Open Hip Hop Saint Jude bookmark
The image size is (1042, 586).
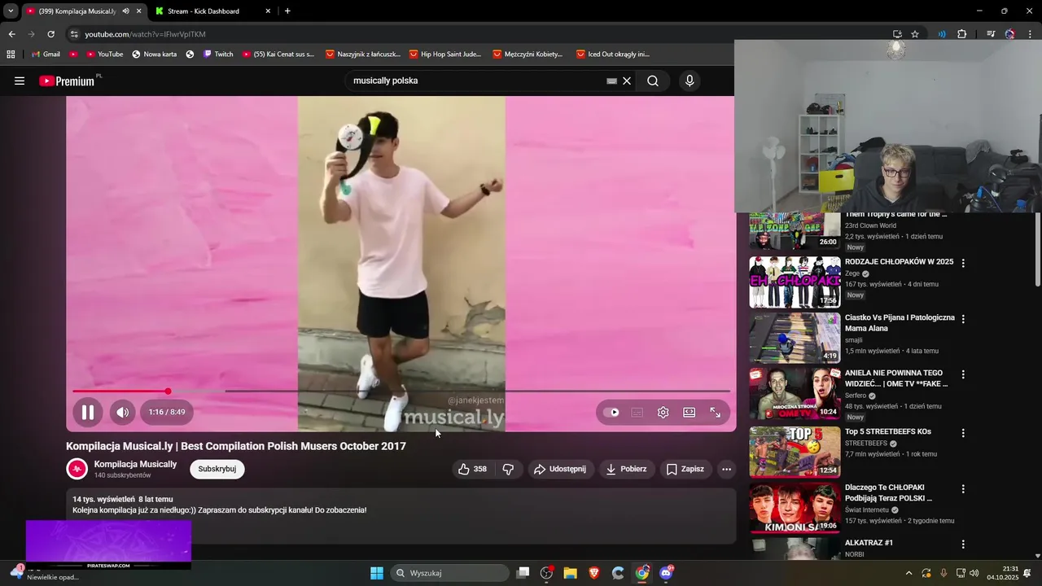(x=445, y=54)
